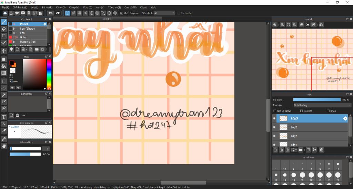Select the Move tool

click(x=3, y=51)
